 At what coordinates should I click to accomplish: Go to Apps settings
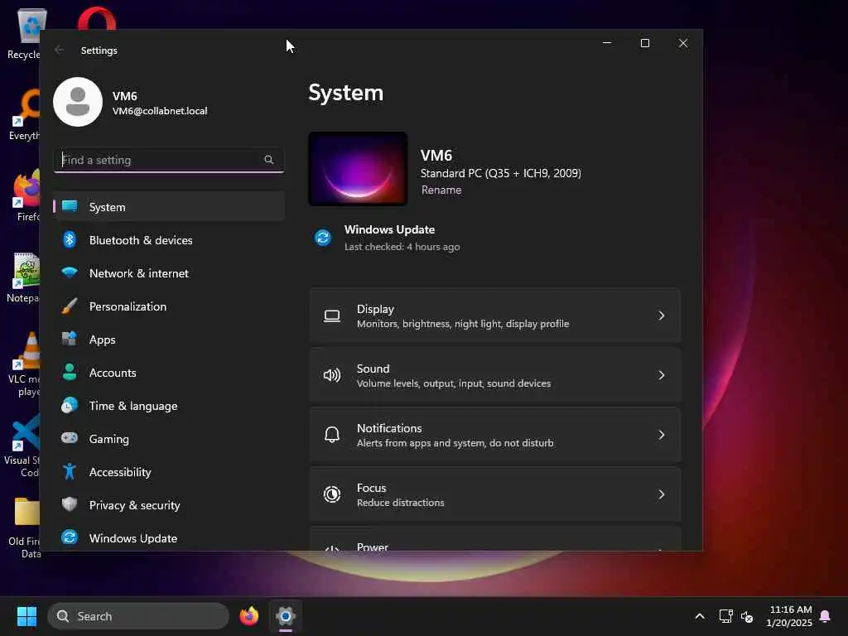169,339
